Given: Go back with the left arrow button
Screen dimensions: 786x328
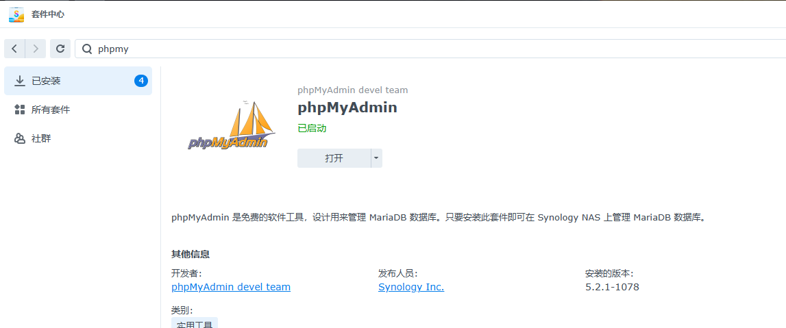Looking at the screenshot, I should [14, 49].
